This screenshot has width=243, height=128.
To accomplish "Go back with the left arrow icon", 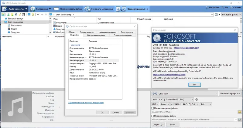I will click(x=38, y=15).
